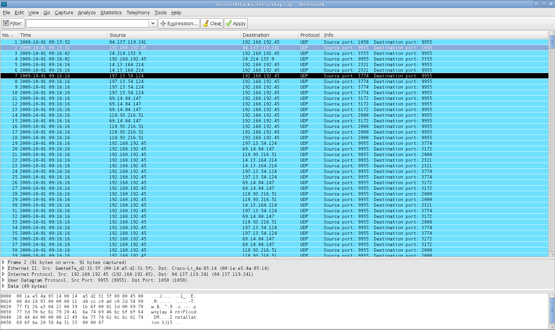Viewport: 555px width, 330px height.
Task: Expand the Frame 2 details tree
Action: pos(3,262)
